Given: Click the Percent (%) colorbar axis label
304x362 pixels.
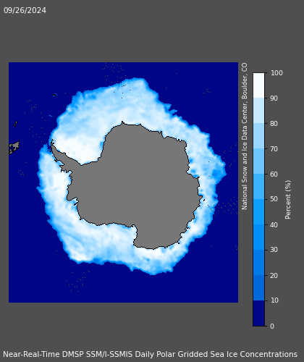Looking at the screenshot, I should point(288,200).
